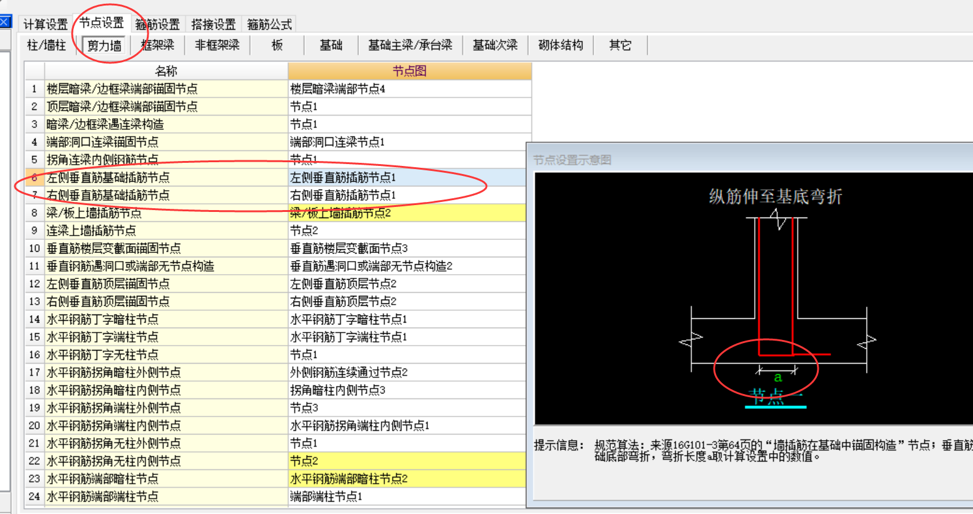
Task: Click the 左侧垂直筋插筋节点1 cell
Action: pos(407,177)
